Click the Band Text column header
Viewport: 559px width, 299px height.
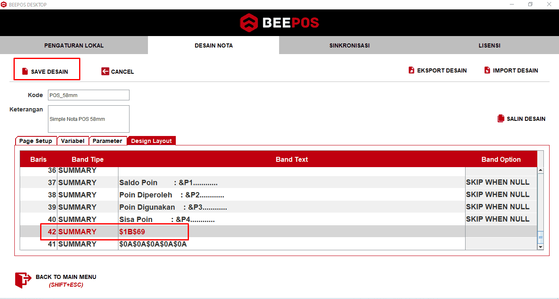coord(292,159)
